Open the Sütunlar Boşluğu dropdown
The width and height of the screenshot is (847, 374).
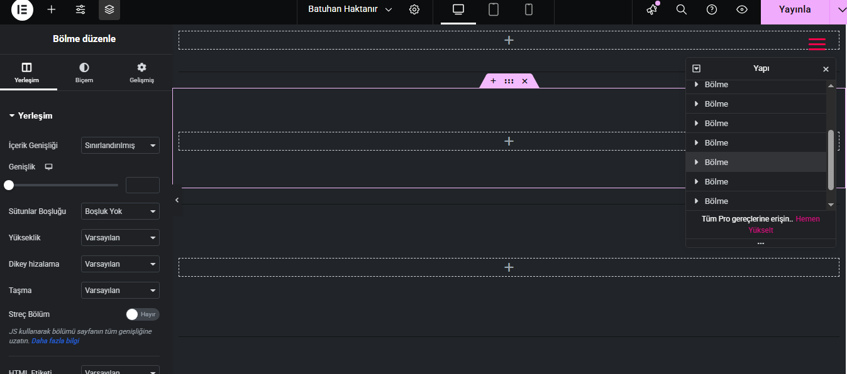point(120,211)
